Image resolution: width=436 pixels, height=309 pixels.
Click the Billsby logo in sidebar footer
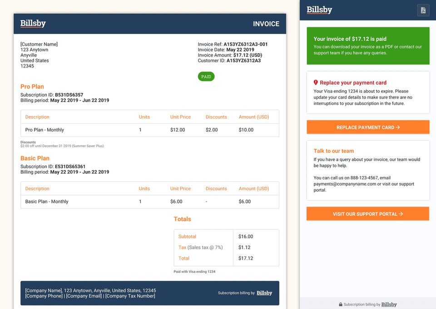click(389, 304)
